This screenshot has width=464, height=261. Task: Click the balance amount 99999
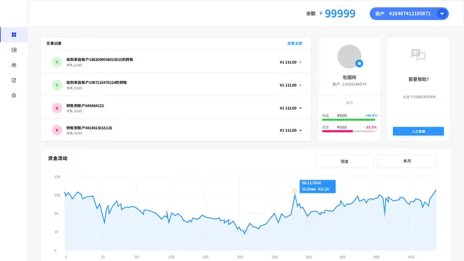(340, 14)
